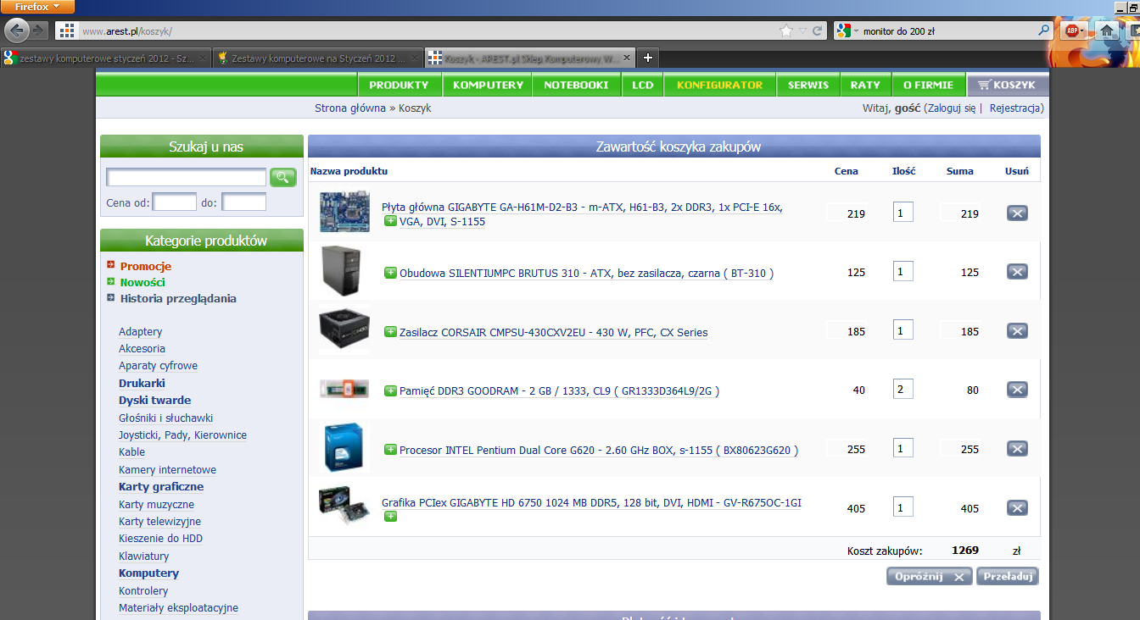Click the Przeładuj reload cart button
Image resolution: width=1140 pixels, height=620 pixels.
click(x=1008, y=577)
